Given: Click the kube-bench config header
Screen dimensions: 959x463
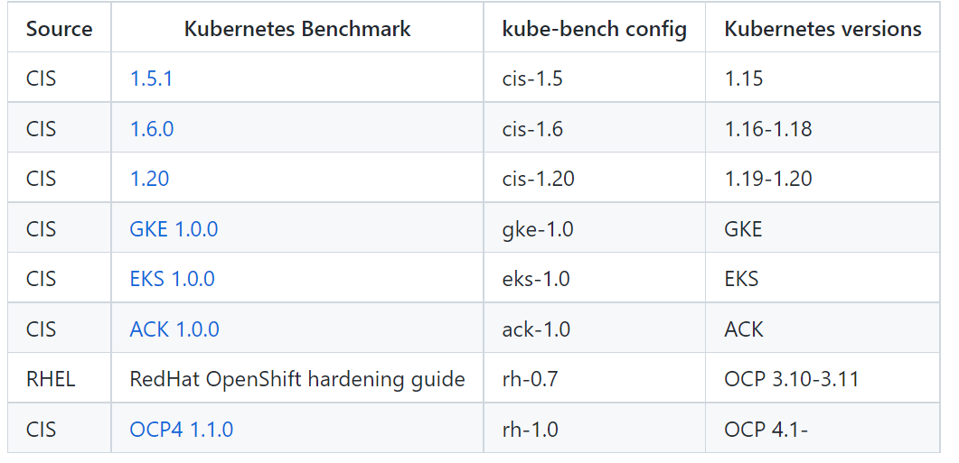Looking at the screenshot, I should pyautogui.click(x=594, y=29).
